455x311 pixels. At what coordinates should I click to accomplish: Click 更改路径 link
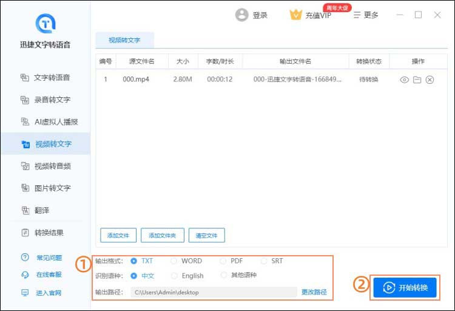tap(314, 292)
